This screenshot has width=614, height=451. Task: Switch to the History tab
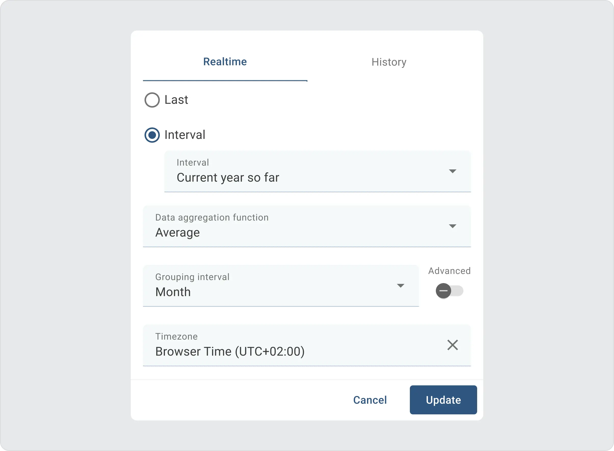(x=389, y=62)
